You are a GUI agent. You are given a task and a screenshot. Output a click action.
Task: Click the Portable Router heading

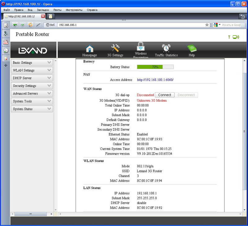[x=33, y=34]
